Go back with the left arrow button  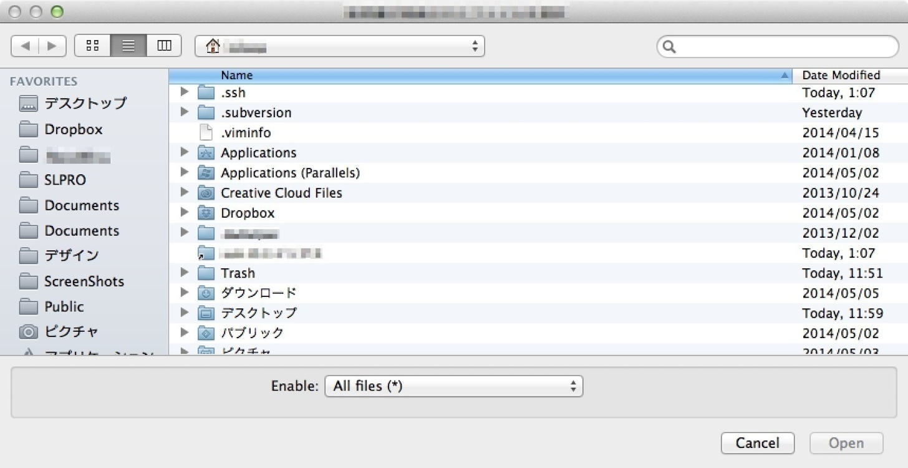coord(25,46)
